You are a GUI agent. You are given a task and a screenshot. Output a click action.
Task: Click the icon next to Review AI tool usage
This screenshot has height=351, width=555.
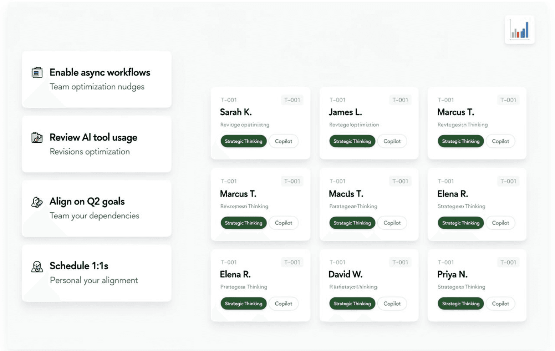coord(37,137)
